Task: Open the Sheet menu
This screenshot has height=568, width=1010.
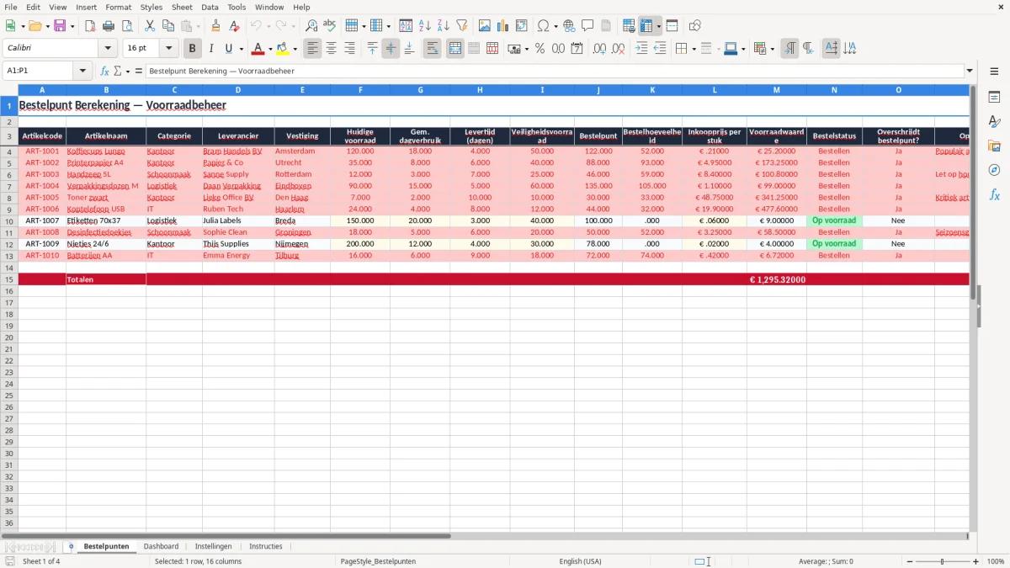Action: tap(182, 7)
